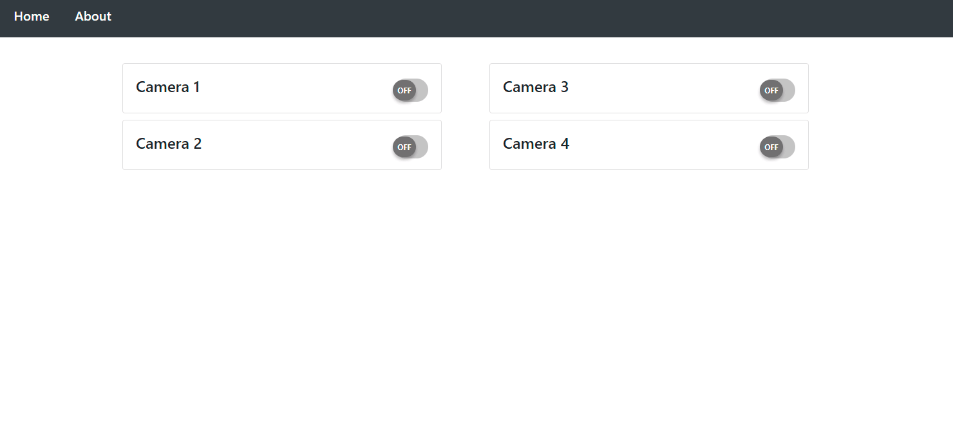
Task: Open the Home navigation link
Action: pyautogui.click(x=32, y=16)
